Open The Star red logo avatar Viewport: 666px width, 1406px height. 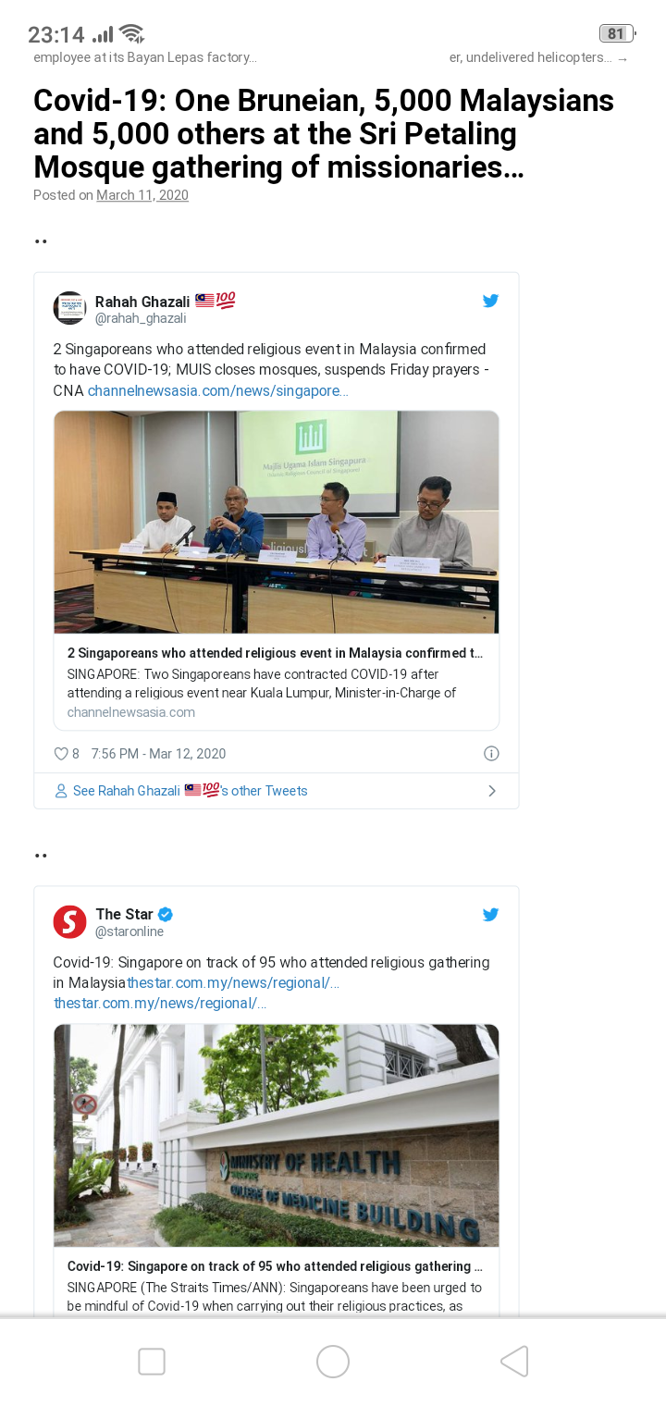[70, 921]
